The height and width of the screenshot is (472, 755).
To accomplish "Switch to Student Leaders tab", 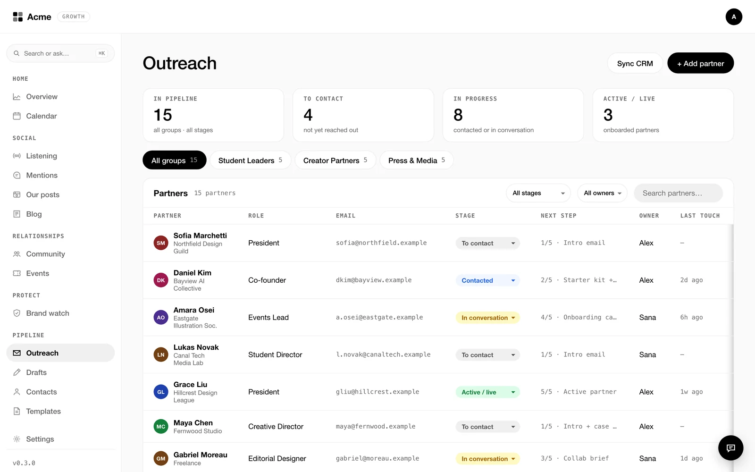I will tap(250, 160).
